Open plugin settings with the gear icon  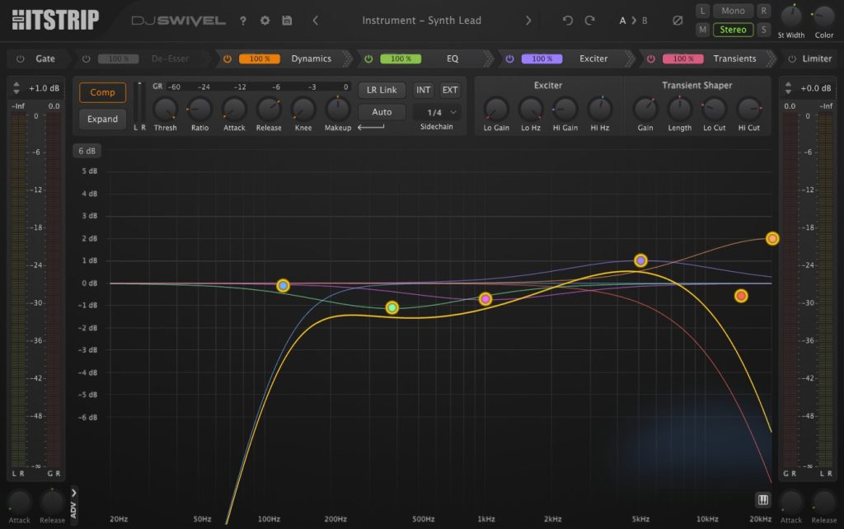pyautogui.click(x=265, y=21)
